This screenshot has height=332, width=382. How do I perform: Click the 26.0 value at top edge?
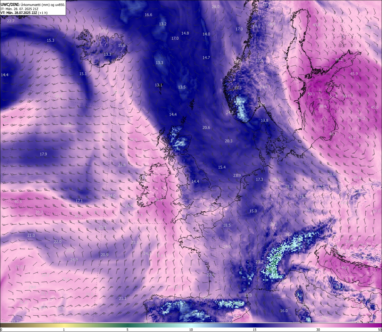215,7
